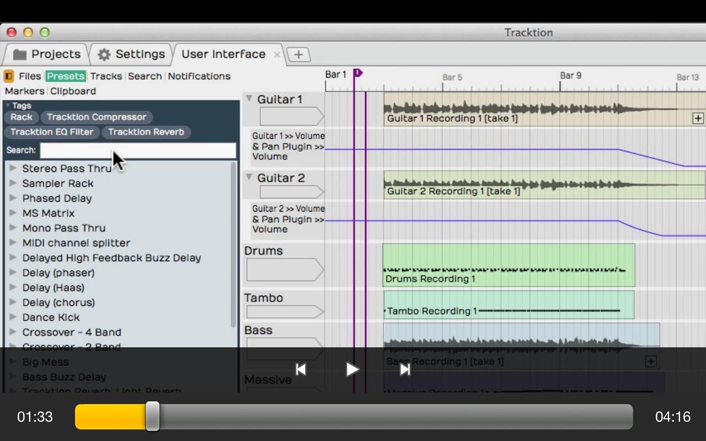Click the preset list scrollbar
Viewport: 706px width, 441px height.
233,244
